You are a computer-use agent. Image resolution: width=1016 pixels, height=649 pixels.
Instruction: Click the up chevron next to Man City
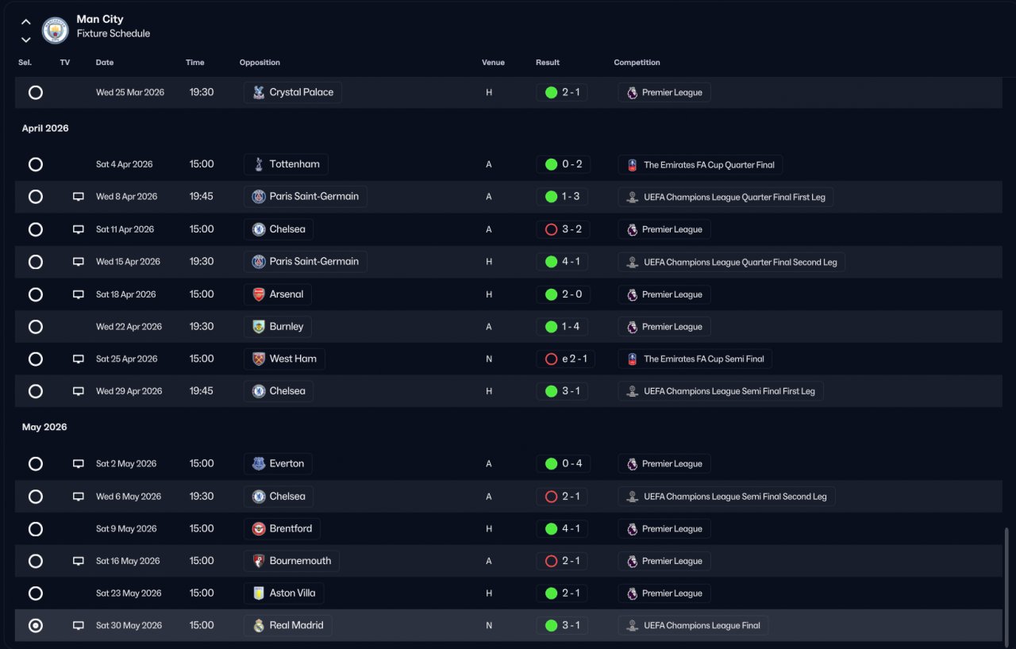tap(26, 22)
